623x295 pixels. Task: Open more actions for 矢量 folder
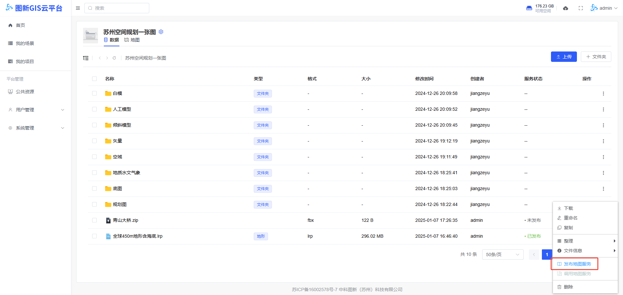click(603, 141)
